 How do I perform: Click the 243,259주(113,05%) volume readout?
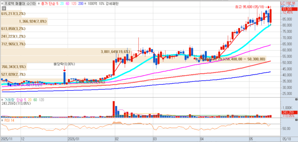16,103
